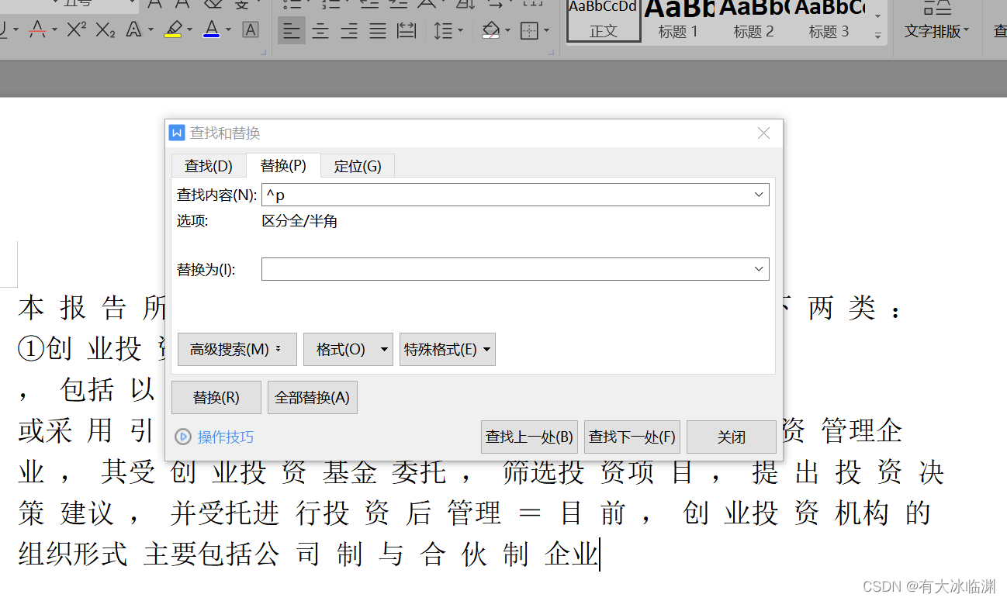Close the 查找和替换 dialog with X
The width and height of the screenshot is (1007, 601).
tap(764, 133)
